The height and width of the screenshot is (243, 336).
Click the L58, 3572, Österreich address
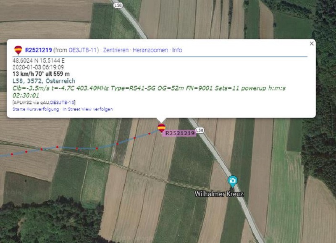pyautogui.click(x=44, y=81)
